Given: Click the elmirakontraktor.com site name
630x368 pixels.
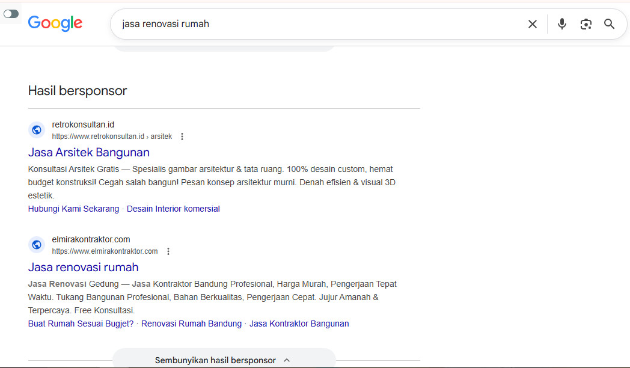Looking at the screenshot, I should pos(91,240).
